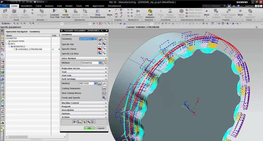This screenshot has height=141, width=263.
Task: Click the Find a Command search field
Action: [214, 6]
